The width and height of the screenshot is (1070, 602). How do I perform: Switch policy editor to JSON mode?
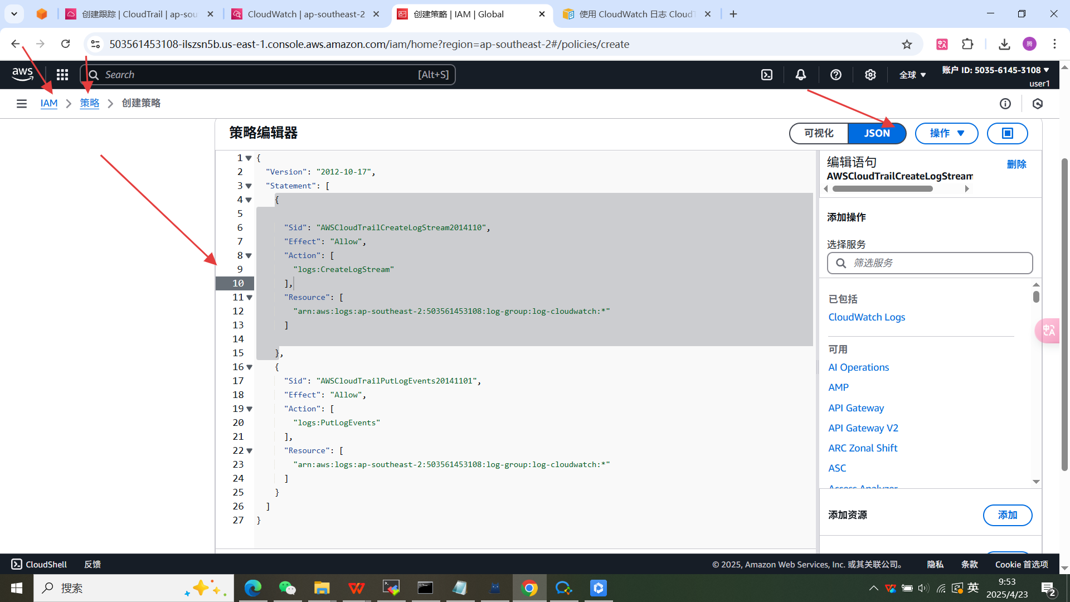tap(877, 133)
